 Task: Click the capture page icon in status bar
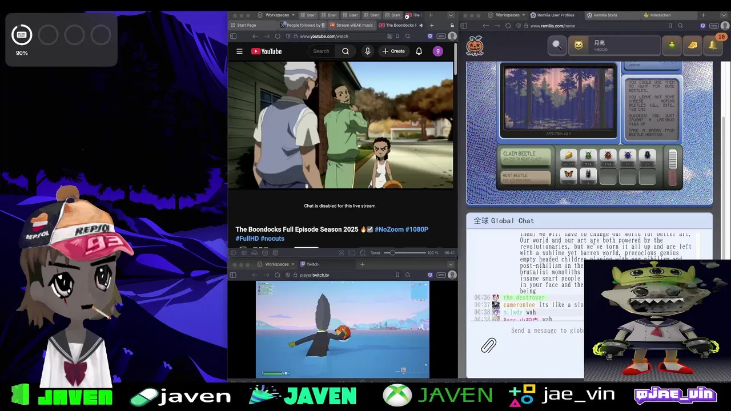click(x=342, y=253)
